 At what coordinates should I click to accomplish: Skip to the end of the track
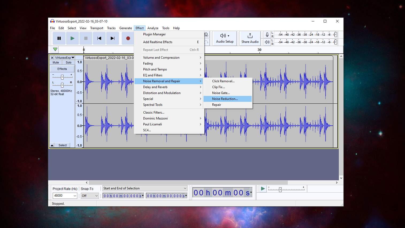pyautogui.click(x=112, y=38)
